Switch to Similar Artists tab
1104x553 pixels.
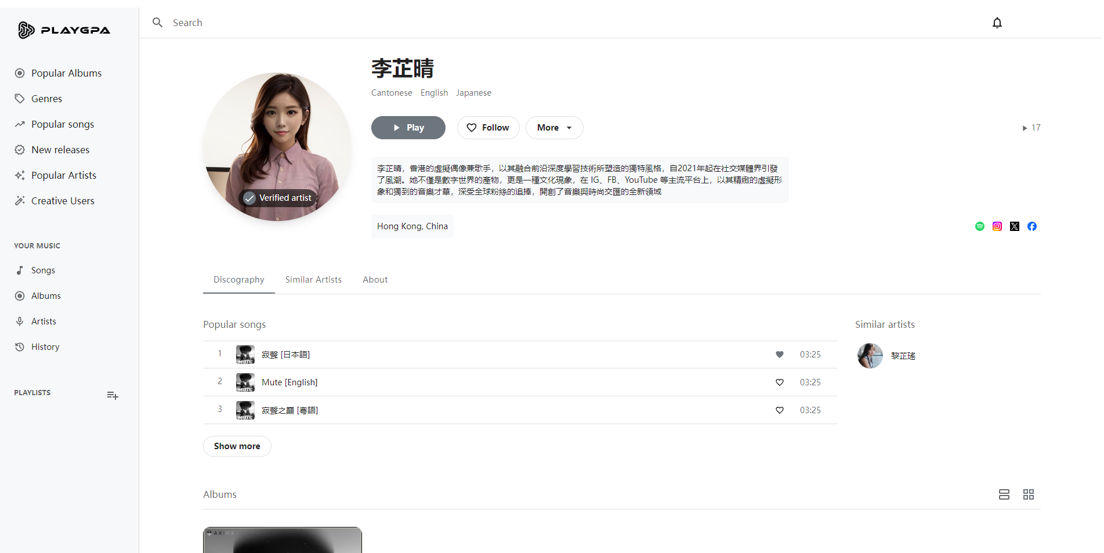coord(313,280)
